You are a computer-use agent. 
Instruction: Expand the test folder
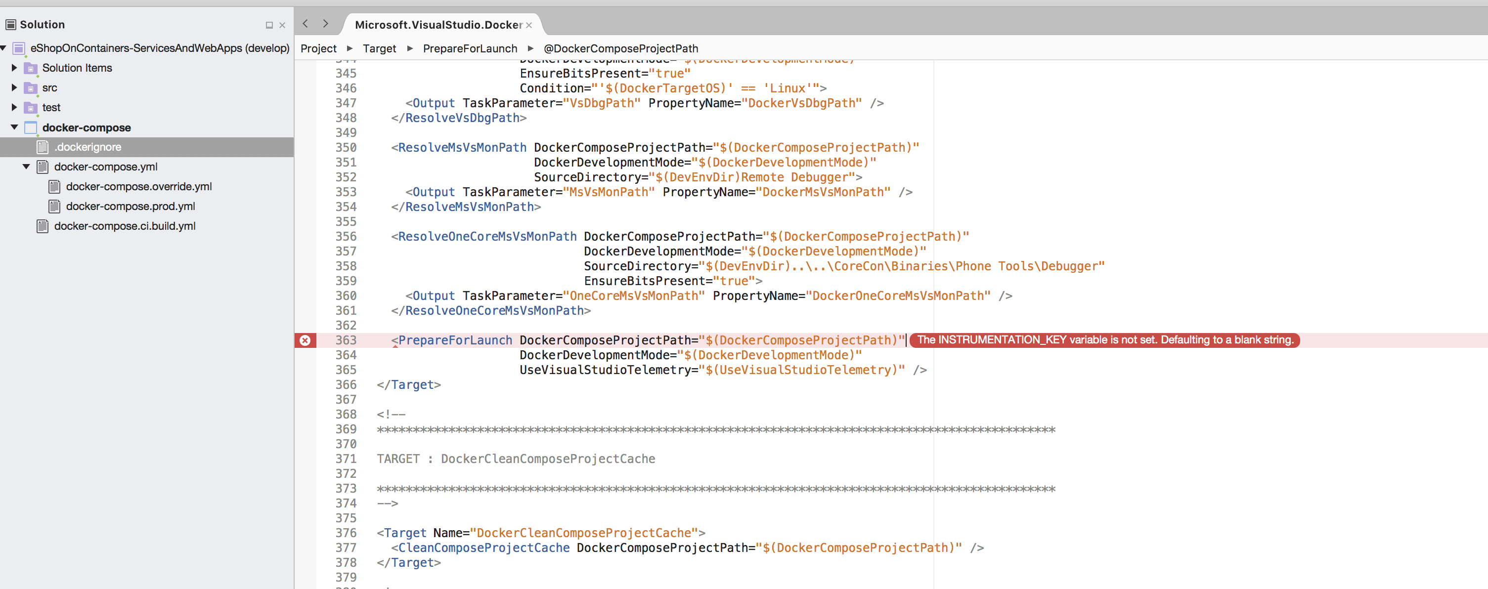tap(14, 107)
